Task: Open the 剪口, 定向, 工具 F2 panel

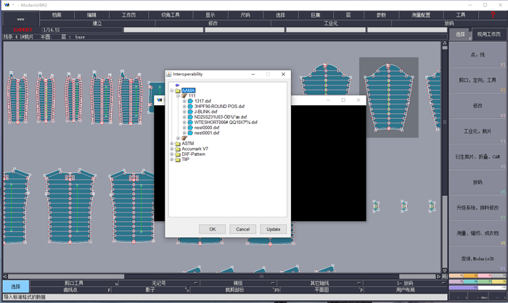Action: coord(478,80)
